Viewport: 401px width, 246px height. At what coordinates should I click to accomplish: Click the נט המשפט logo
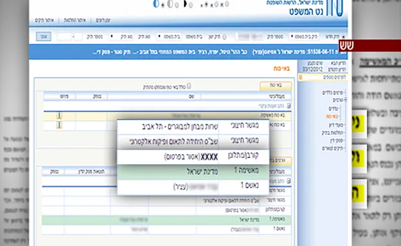(x=306, y=12)
